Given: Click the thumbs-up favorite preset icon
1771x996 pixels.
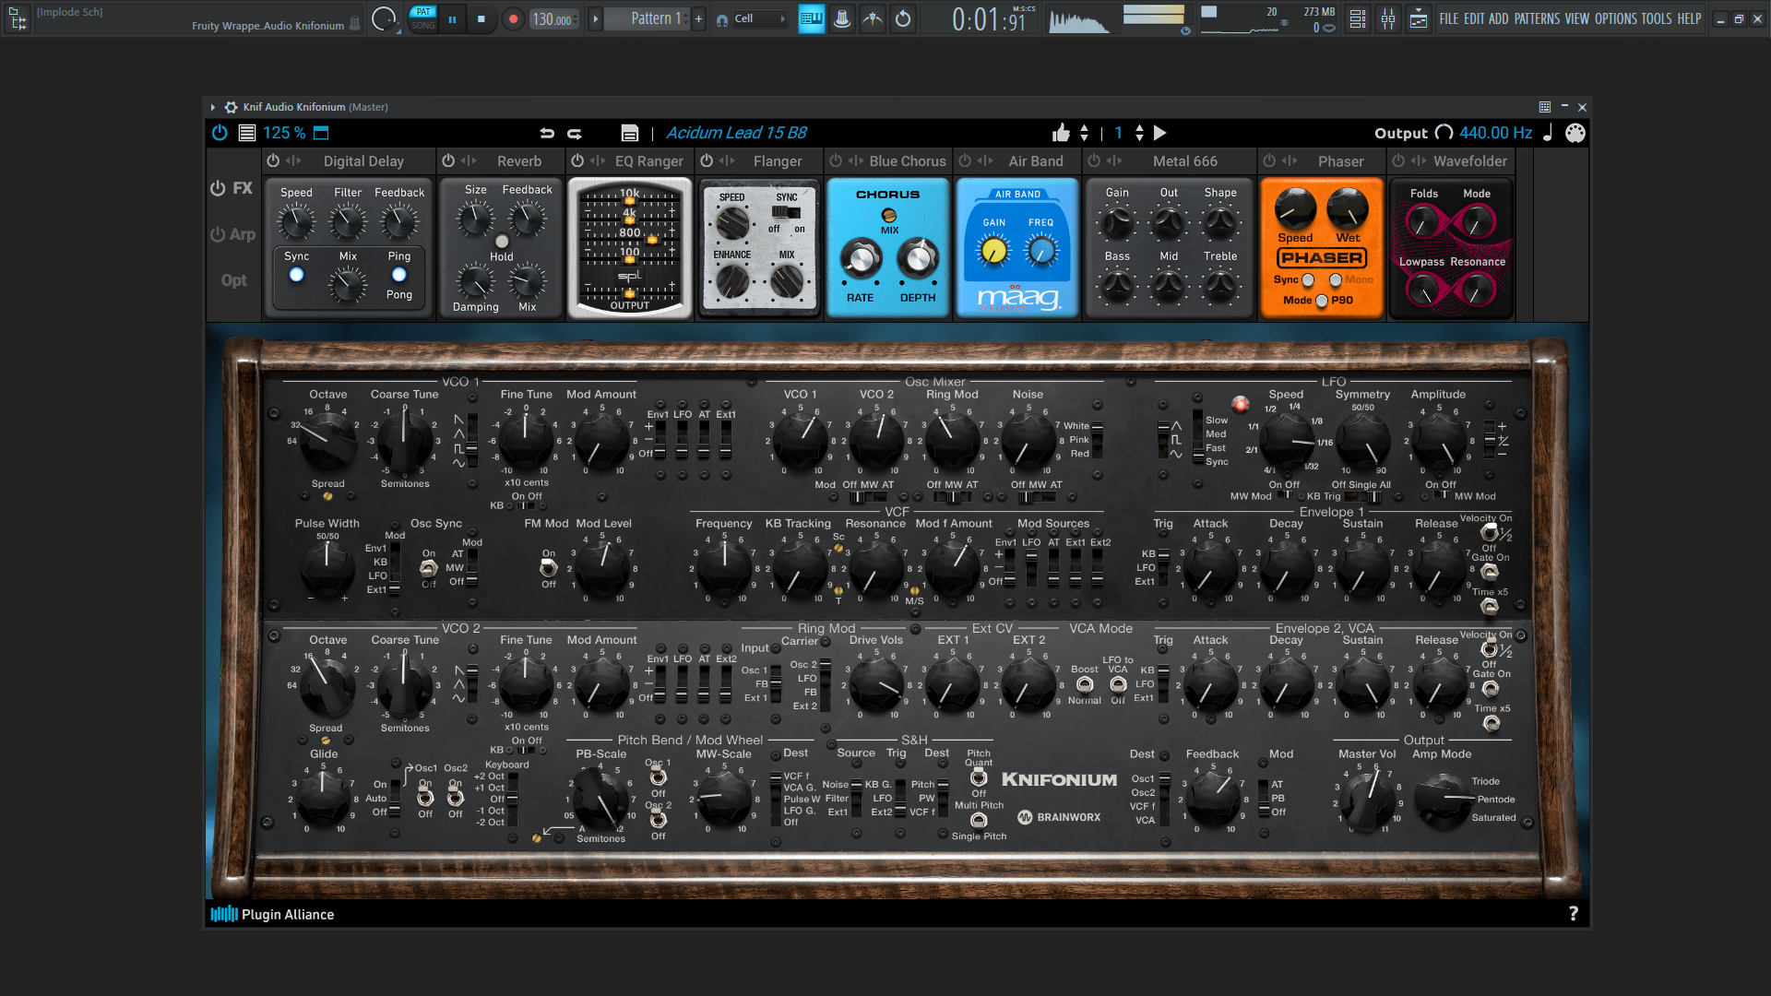Looking at the screenshot, I should pyautogui.click(x=1061, y=133).
